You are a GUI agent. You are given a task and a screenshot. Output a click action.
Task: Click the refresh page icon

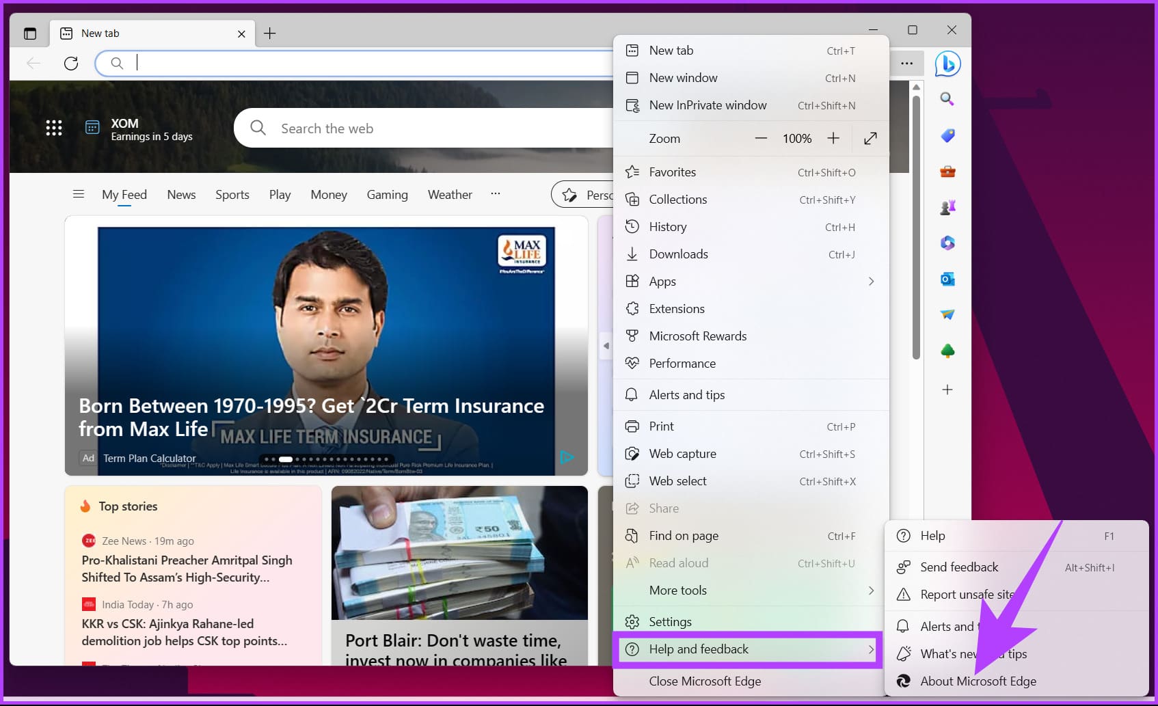click(x=71, y=64)
